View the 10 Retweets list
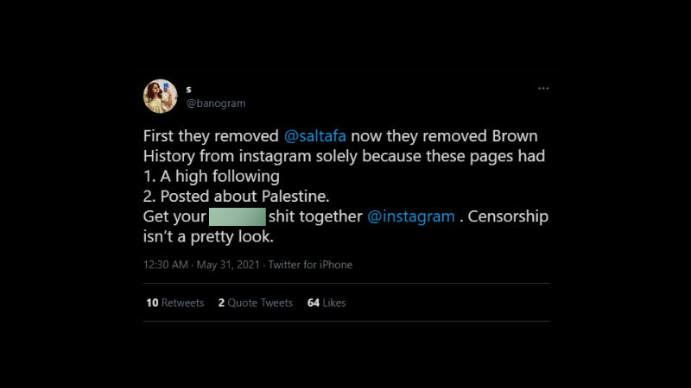 click(x=175, y=303)
